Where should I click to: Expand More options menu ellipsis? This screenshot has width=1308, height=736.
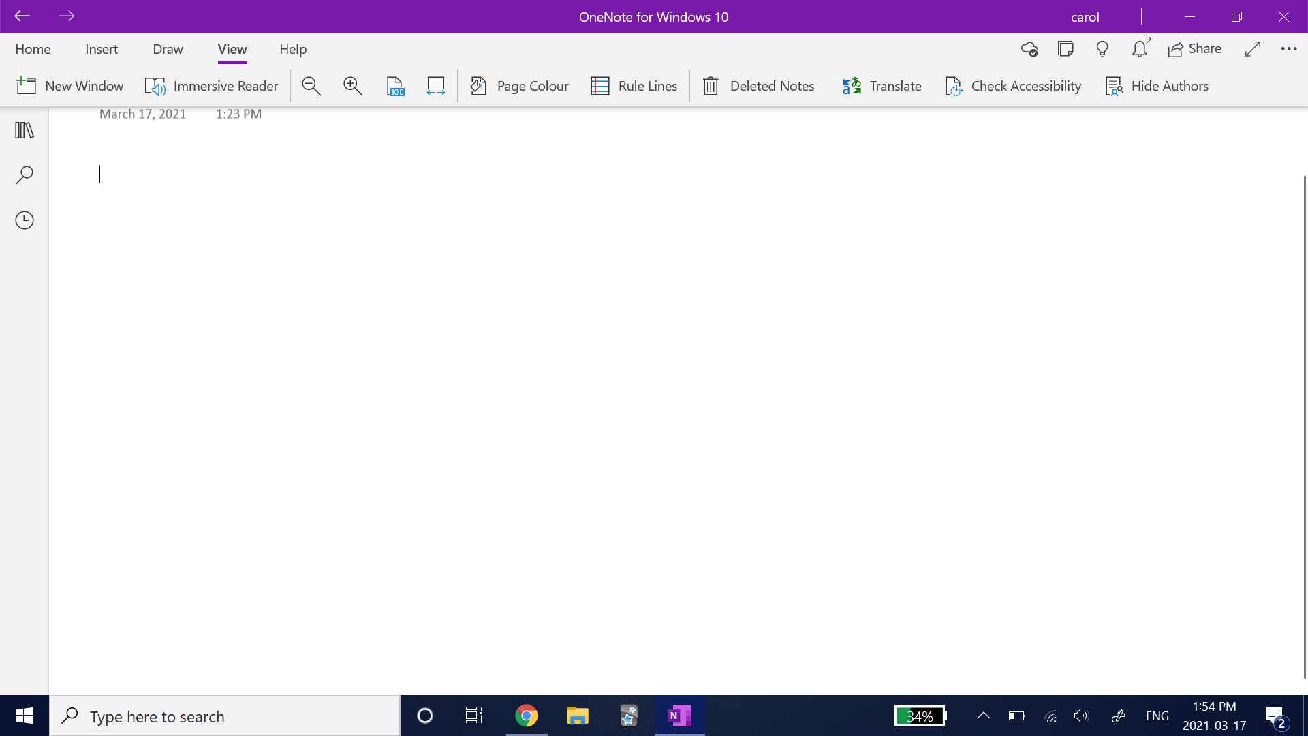coord(1289,48)
